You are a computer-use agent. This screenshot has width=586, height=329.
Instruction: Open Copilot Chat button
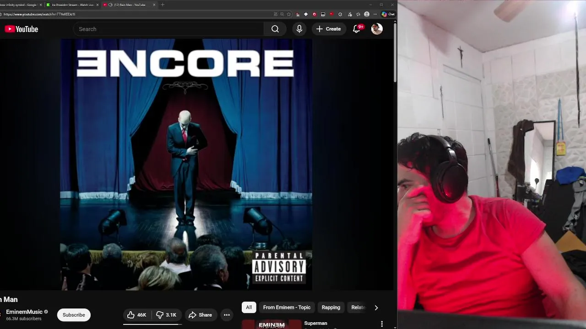tap(388, 14)
